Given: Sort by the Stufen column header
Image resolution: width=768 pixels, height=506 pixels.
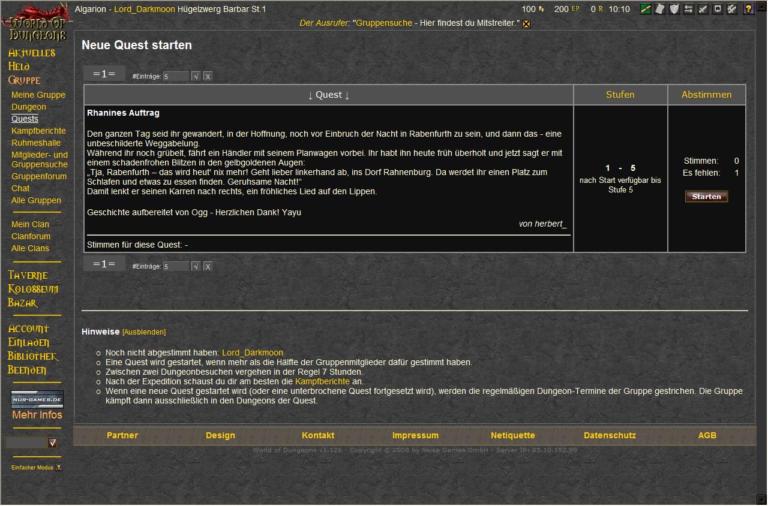Looking at the screenshot, I should click(x=620, y=95).
